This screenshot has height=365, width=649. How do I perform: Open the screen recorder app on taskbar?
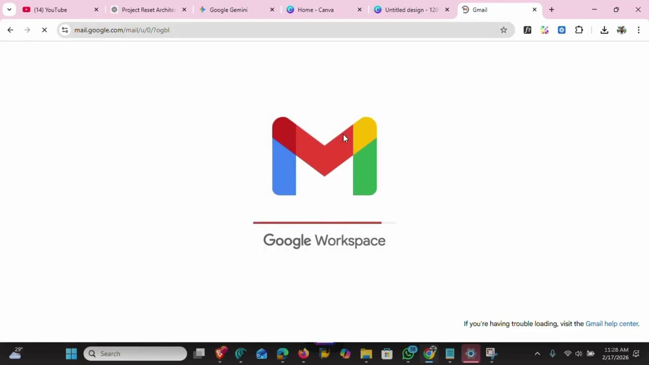[x=471, y=353]
